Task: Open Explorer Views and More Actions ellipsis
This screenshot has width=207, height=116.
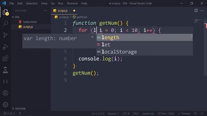Action: pos(45,11)
